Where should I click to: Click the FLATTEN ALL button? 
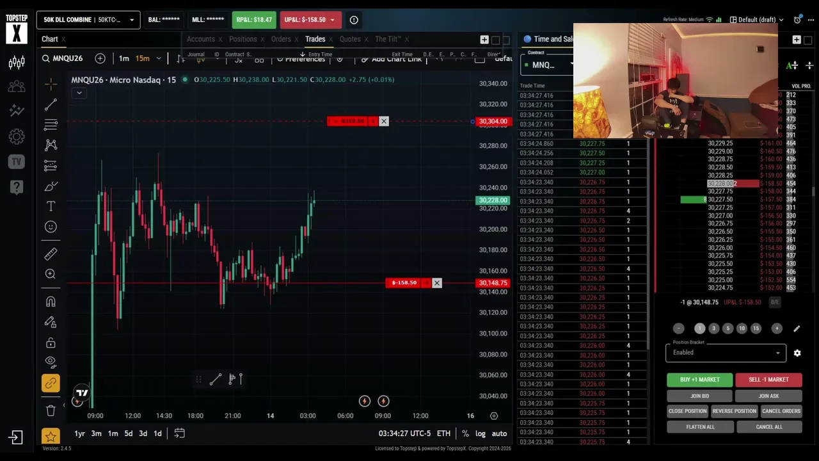701,427
